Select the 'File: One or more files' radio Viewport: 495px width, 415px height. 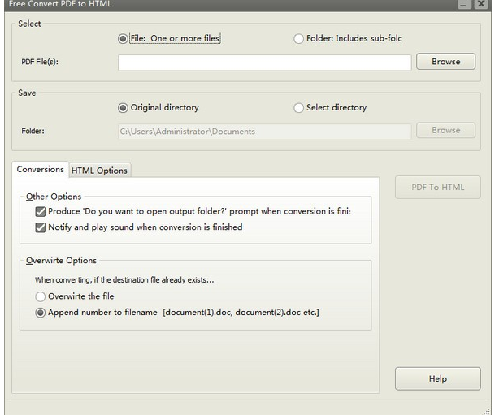pyautogui.click(x=124, y=38)
